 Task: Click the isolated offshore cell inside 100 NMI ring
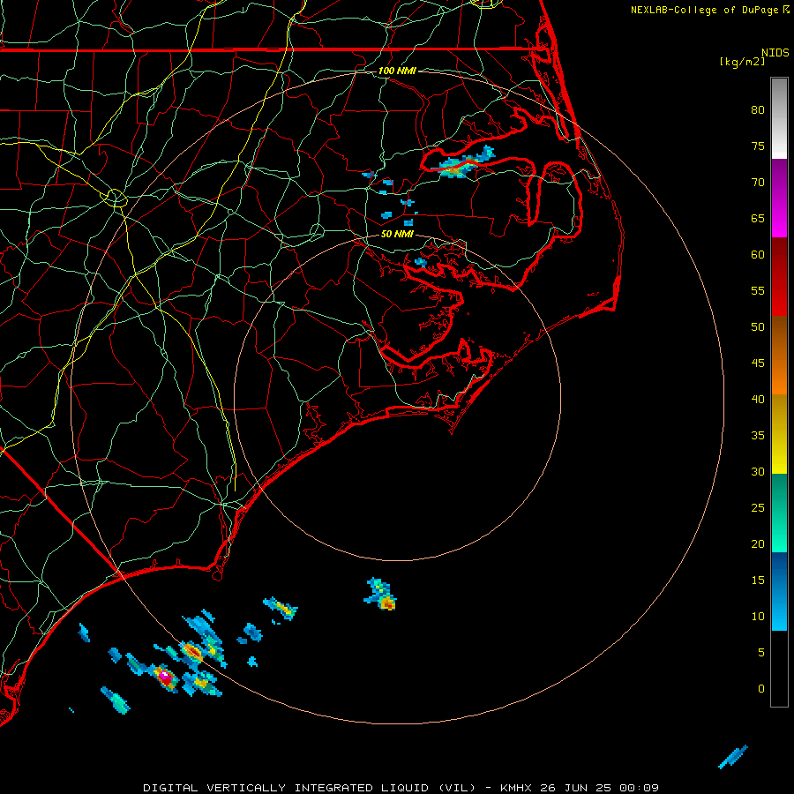[x=381, y=595]
